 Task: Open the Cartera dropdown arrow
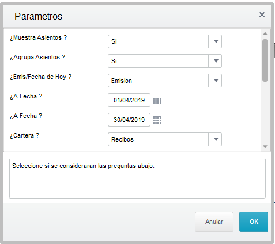(216, 139)
